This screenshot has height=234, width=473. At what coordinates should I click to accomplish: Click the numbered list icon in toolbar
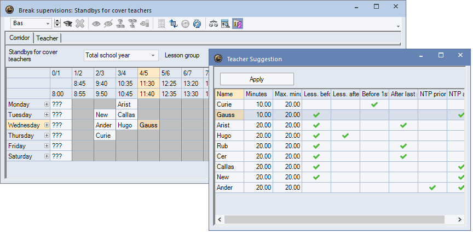click(145, 24)
